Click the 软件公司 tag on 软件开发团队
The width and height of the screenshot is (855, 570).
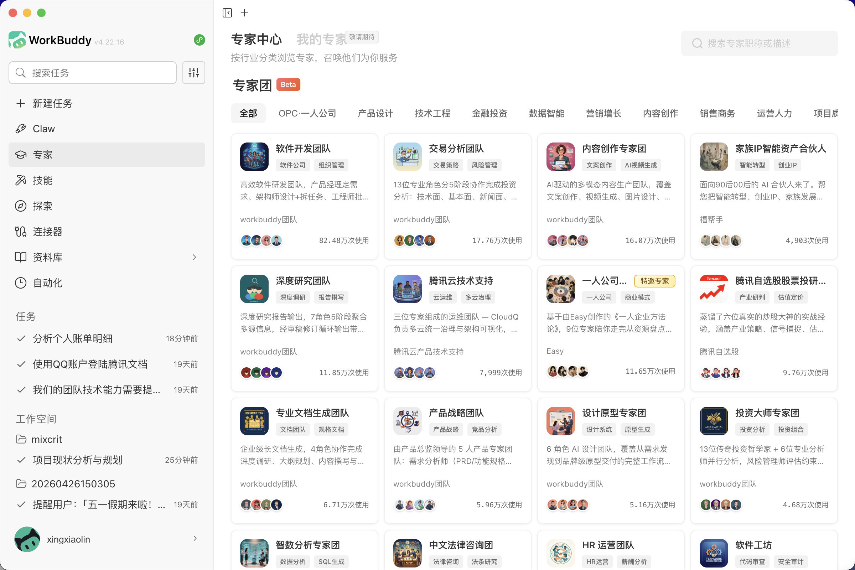coord(292,165)
